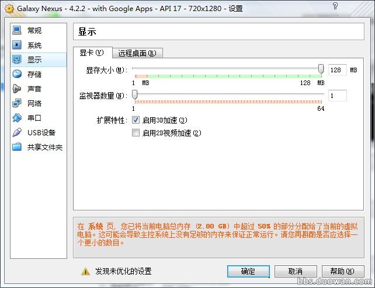Click the 串口 (Serial port) icon
The image size is (375, 288).
(x=17, y=118)
